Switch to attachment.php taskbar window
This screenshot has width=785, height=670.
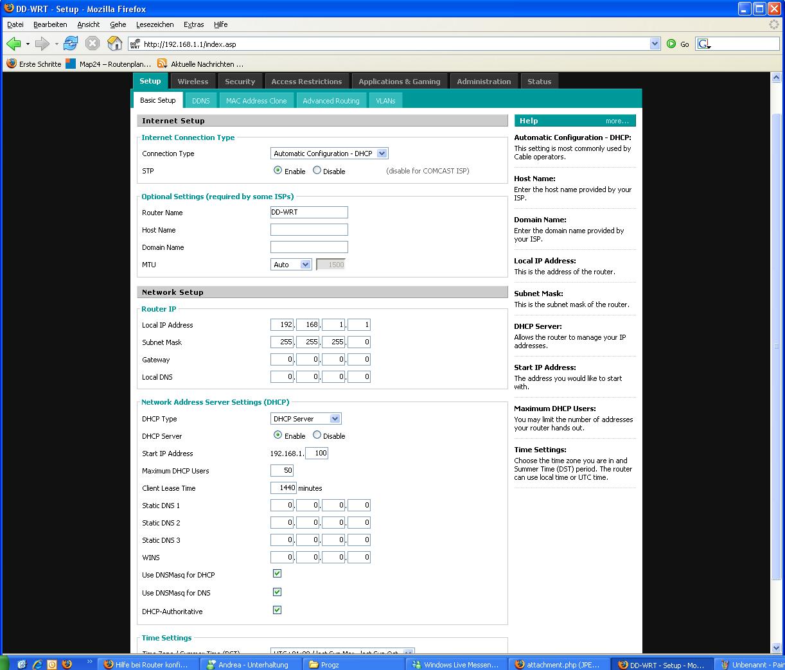click(x=559, y=664)
